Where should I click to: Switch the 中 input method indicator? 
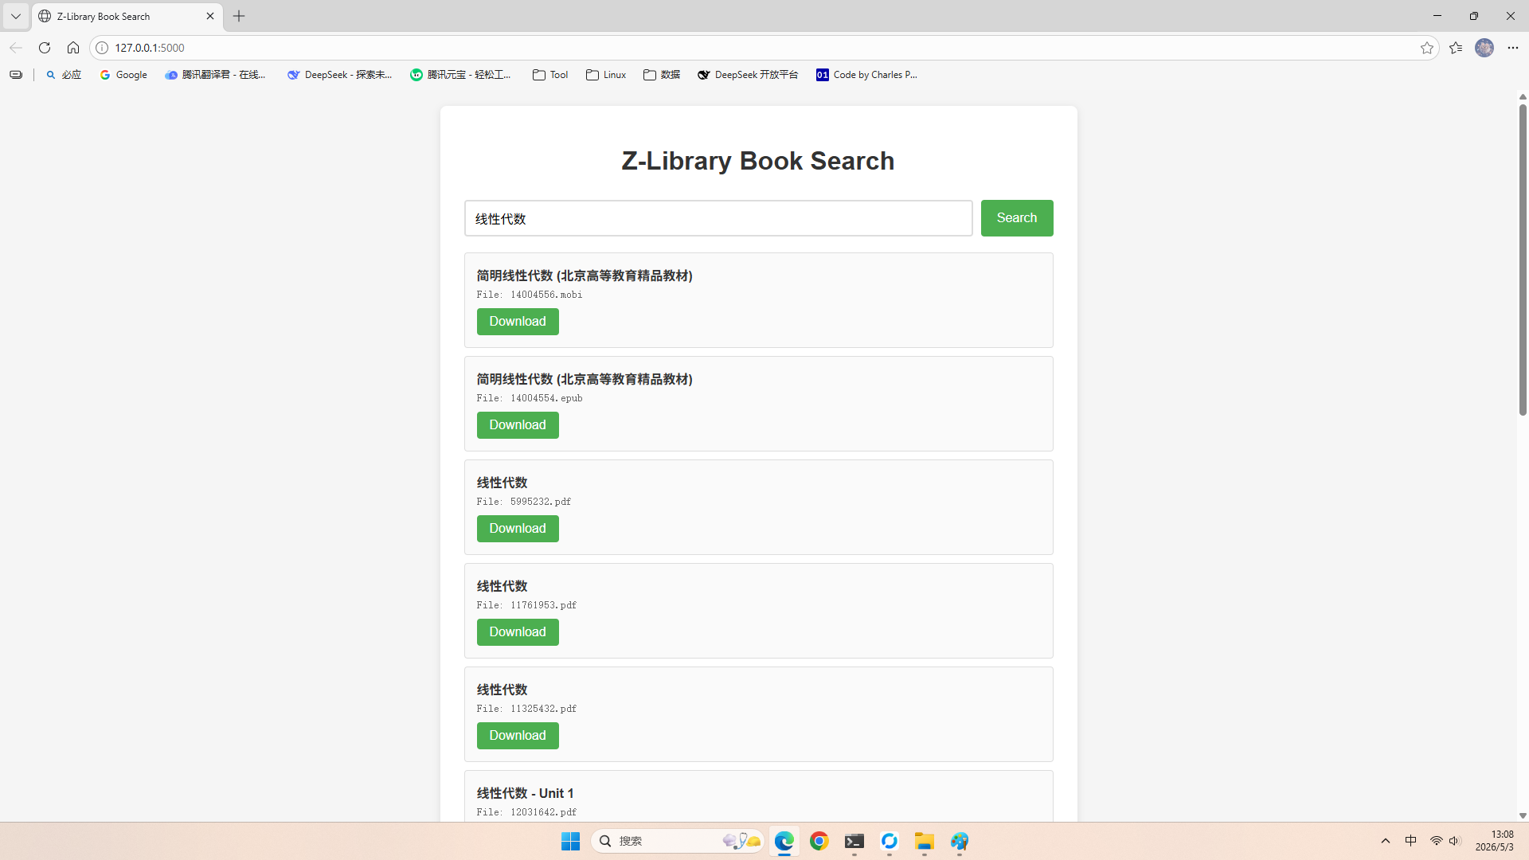coord(1411,841)
